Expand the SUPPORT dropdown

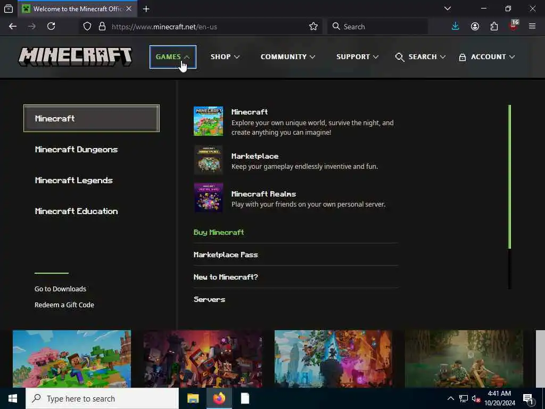click(357, 57)
